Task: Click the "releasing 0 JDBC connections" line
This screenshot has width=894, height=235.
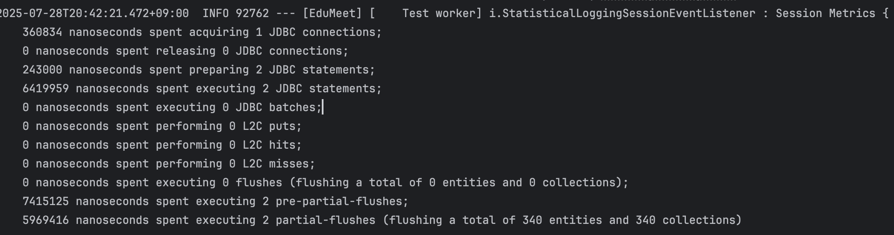Action: (251, 51)
